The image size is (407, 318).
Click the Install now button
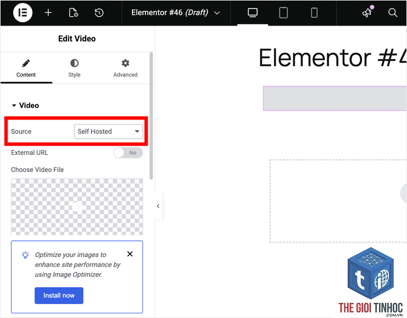click(59, 295)
